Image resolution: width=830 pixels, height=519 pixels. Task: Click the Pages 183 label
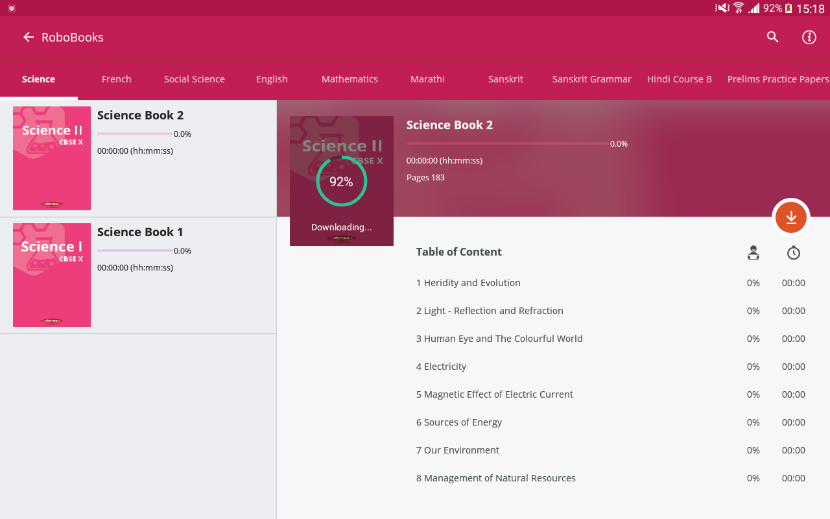(x=425, y=177)
